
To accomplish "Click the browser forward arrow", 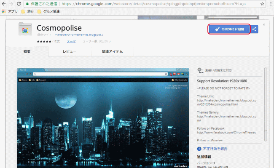I will (x=11, y=4).
